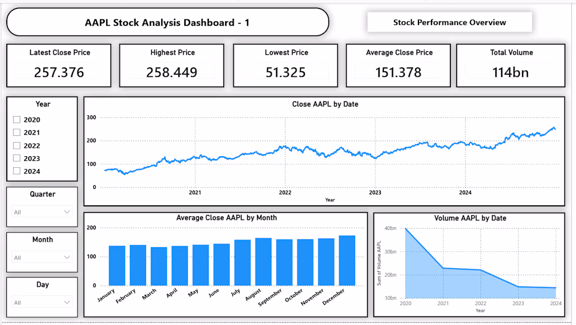Click the Day slicer header
This screenshot has height=325, width=576.
(x=42, y=285)
